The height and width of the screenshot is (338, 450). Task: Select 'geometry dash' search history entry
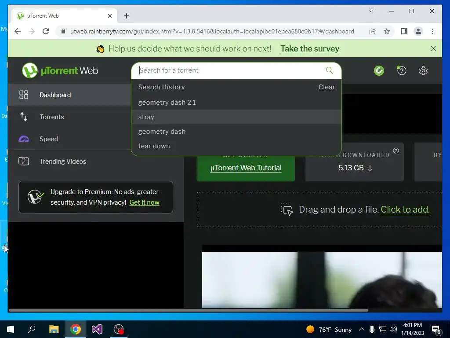click(x=236, y=132)
